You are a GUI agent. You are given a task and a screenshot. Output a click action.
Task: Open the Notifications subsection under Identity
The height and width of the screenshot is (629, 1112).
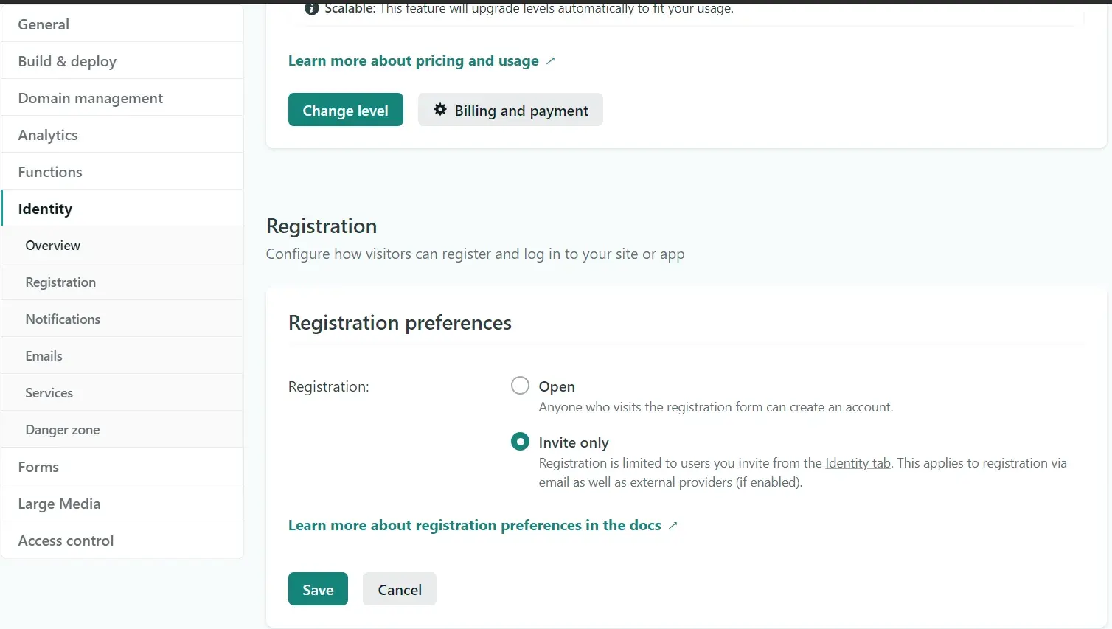point(122,319)
